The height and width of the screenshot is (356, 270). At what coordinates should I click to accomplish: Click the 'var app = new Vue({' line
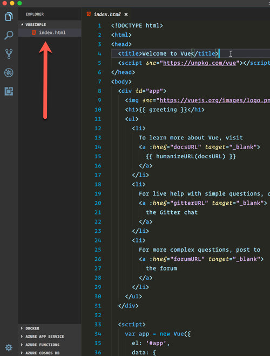tap(158, 334)
